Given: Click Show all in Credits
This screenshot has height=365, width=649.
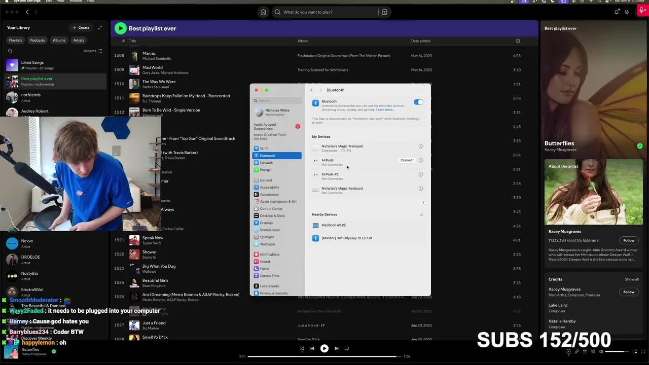Looking at the screenshot, I should pyautogui.click(x=632, y=279).
